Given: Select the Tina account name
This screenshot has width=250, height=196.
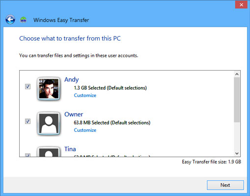Looking at the screenshot, I should [x=70, y=149].
